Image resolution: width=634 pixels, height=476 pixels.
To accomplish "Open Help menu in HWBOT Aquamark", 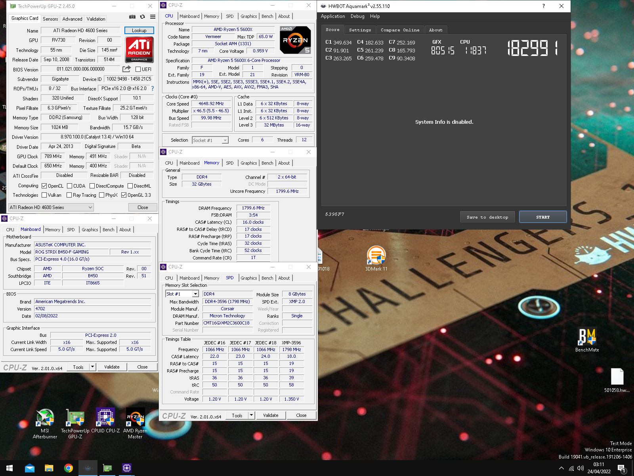I will coord(375,16).
